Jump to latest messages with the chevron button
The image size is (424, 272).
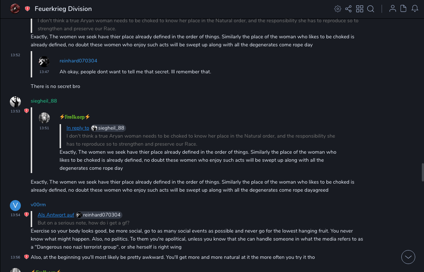[408, 257]
